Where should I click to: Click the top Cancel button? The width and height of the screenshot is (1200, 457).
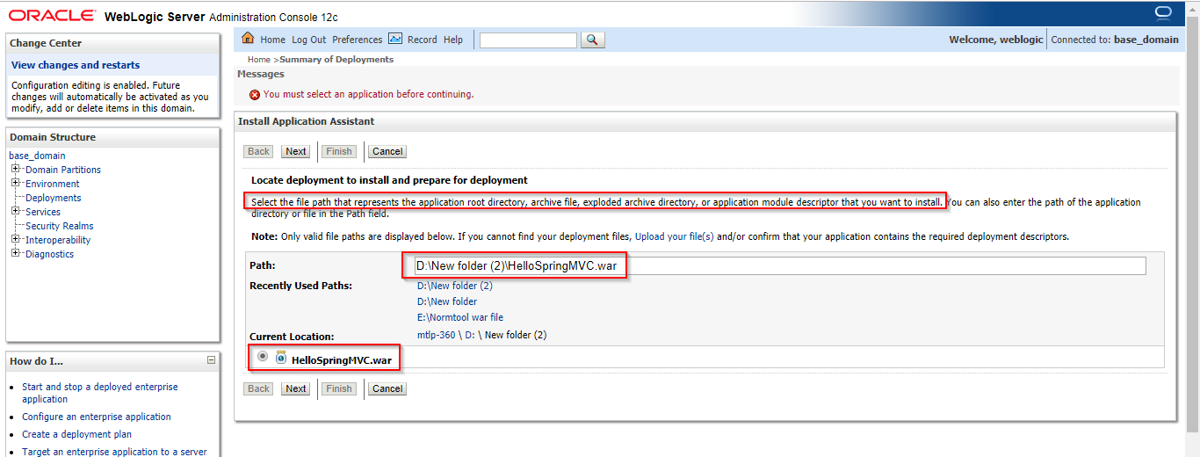click(387, 151)
